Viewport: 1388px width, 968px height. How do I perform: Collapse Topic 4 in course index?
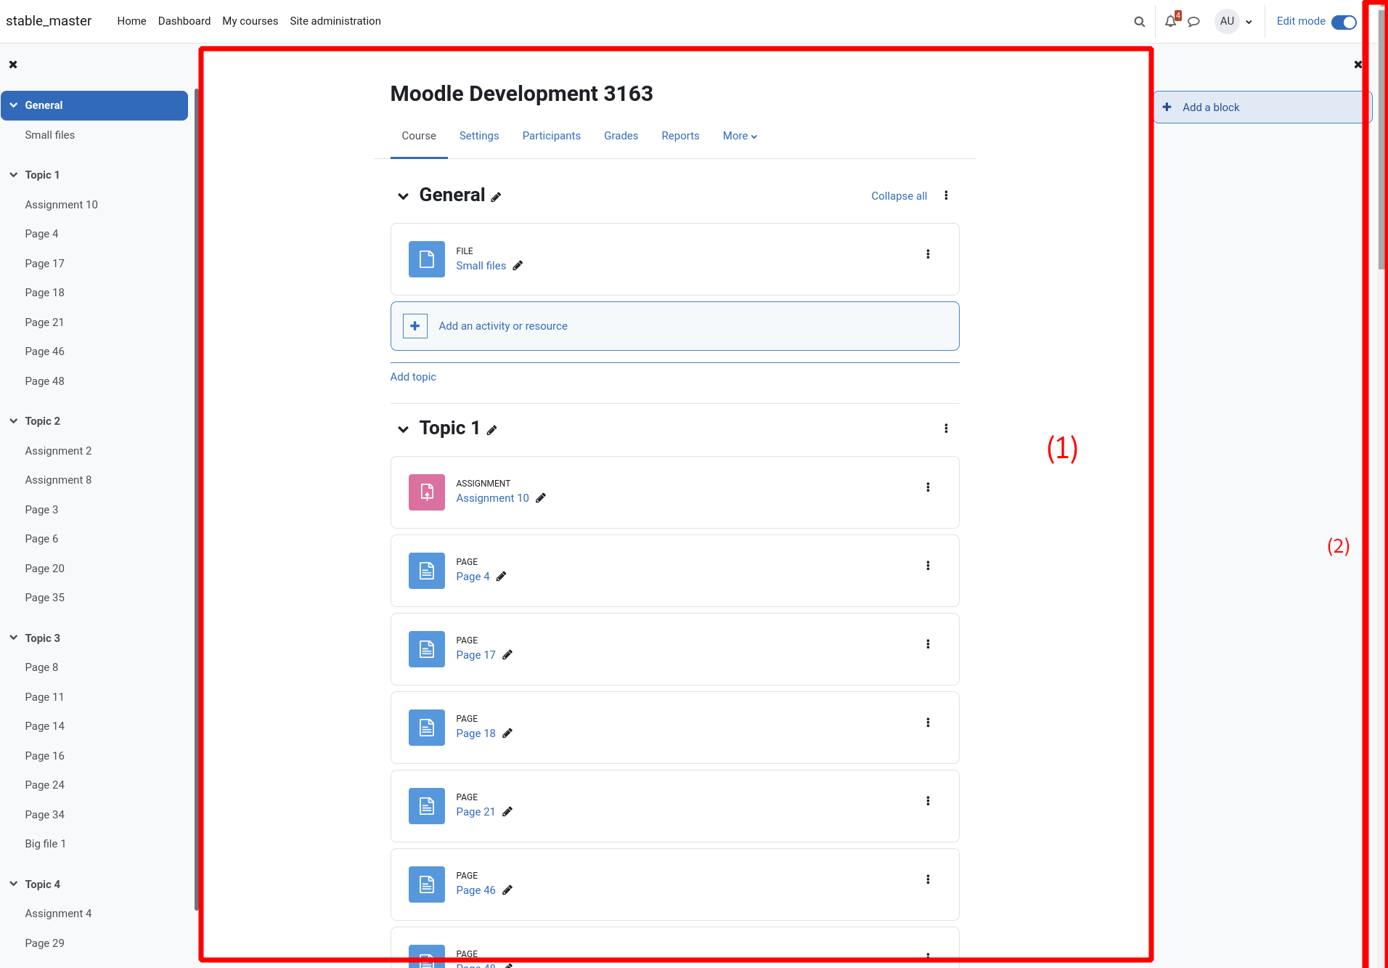click(x=13, y=884)
